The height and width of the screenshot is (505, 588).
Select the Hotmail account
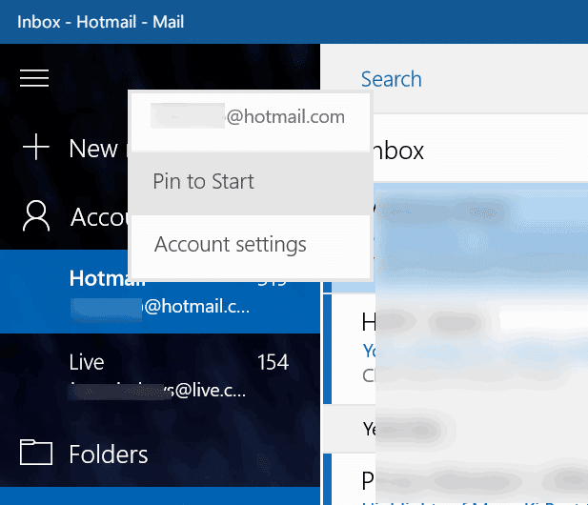(x=160, y=292)
